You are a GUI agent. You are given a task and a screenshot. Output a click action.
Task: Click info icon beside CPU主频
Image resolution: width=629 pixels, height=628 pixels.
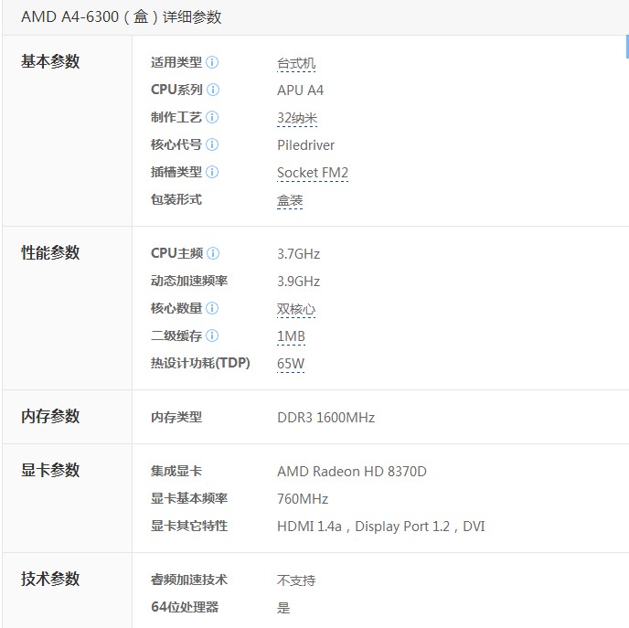(213, 253)
